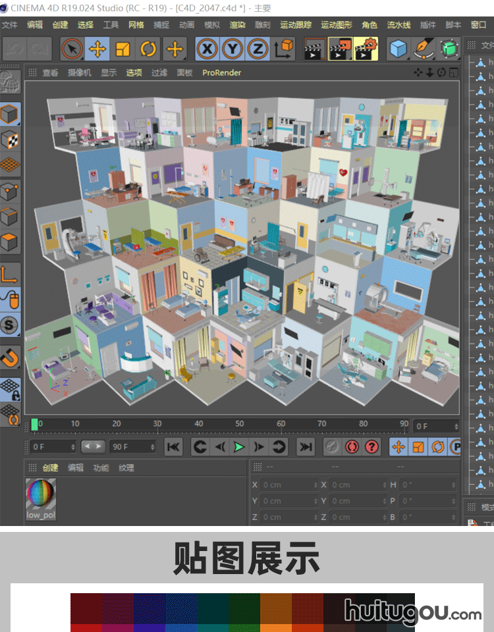Open the 渲染 (Render) menu
This screenshot has height=632, width=494.
click(x=237, y=25)
